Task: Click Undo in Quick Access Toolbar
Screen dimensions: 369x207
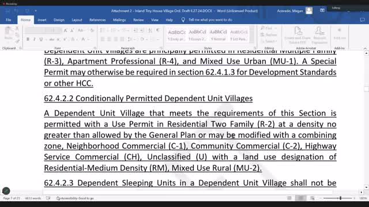Action: 17,11
